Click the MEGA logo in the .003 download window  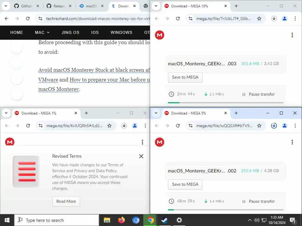click(x=160, y=35)
